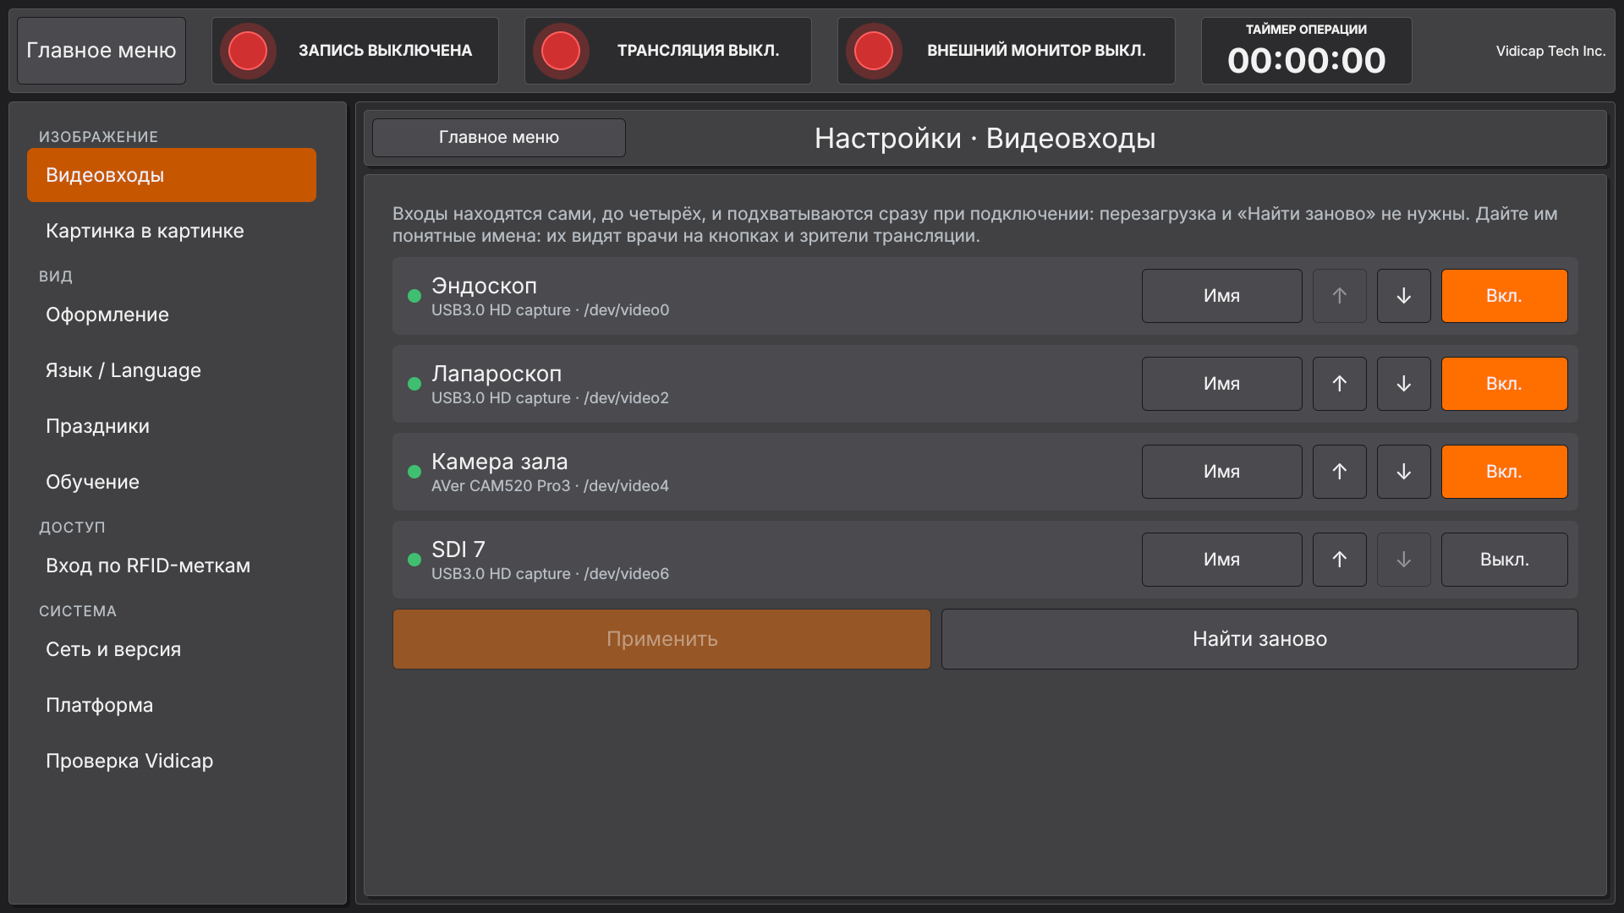Click the Применить button
Screen dimensions: 1624x913
[x=661, y=639]
